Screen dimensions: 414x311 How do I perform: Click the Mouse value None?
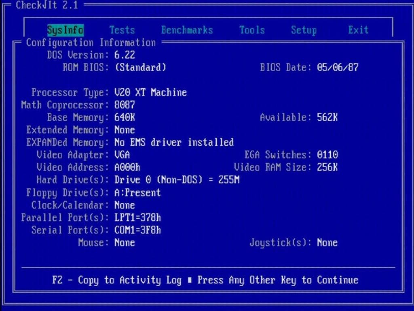point(125,243)
